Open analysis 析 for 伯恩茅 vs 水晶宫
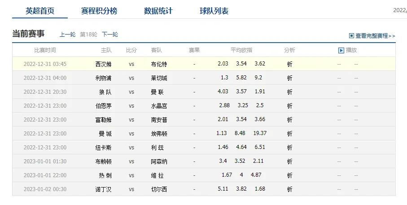 pos(290,106)
